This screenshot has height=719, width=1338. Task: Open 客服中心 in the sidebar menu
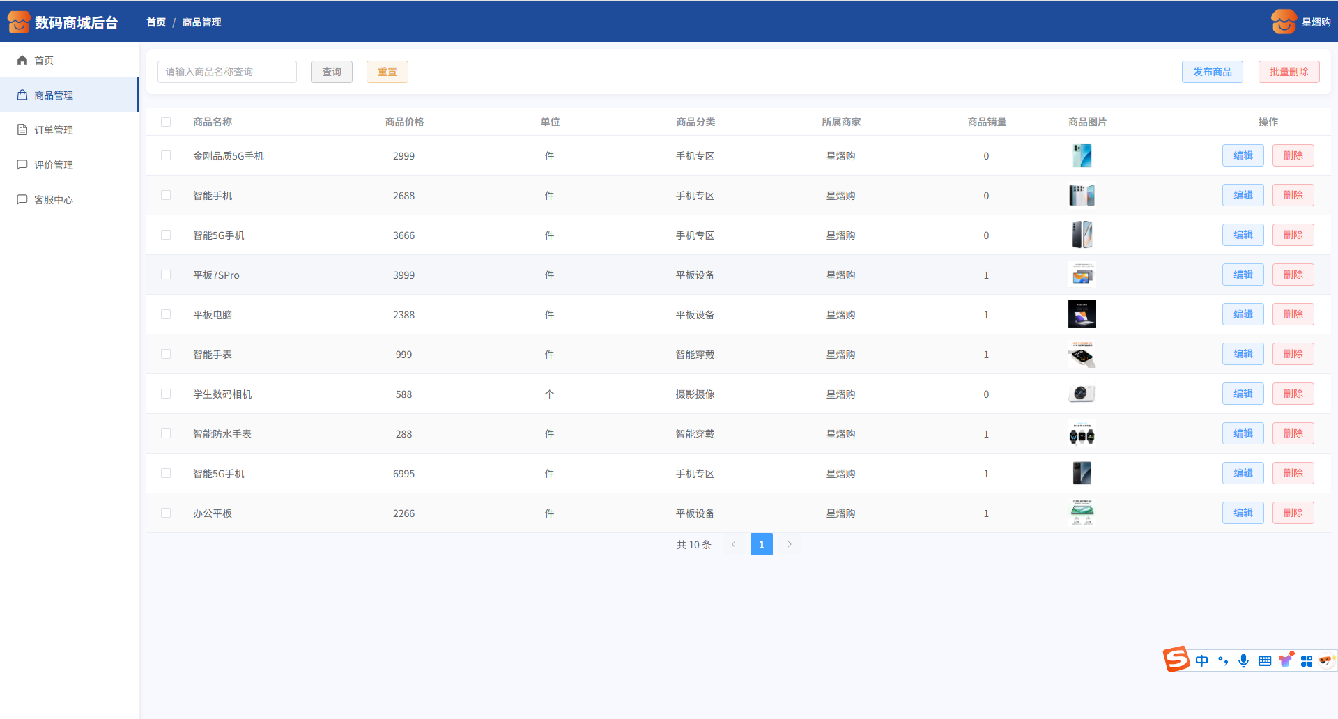tap(54, 200)
